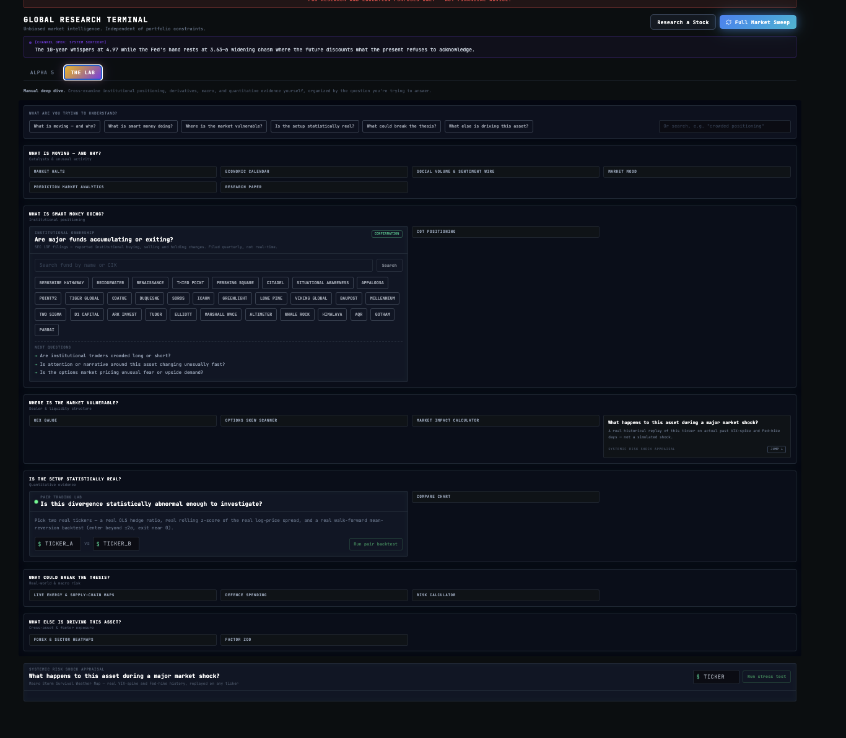Screen dimensions: 846x738
Task: Expand SOCIAL VOLUME & SENTIMENT WIRE panel
Action: click(505, 171)
